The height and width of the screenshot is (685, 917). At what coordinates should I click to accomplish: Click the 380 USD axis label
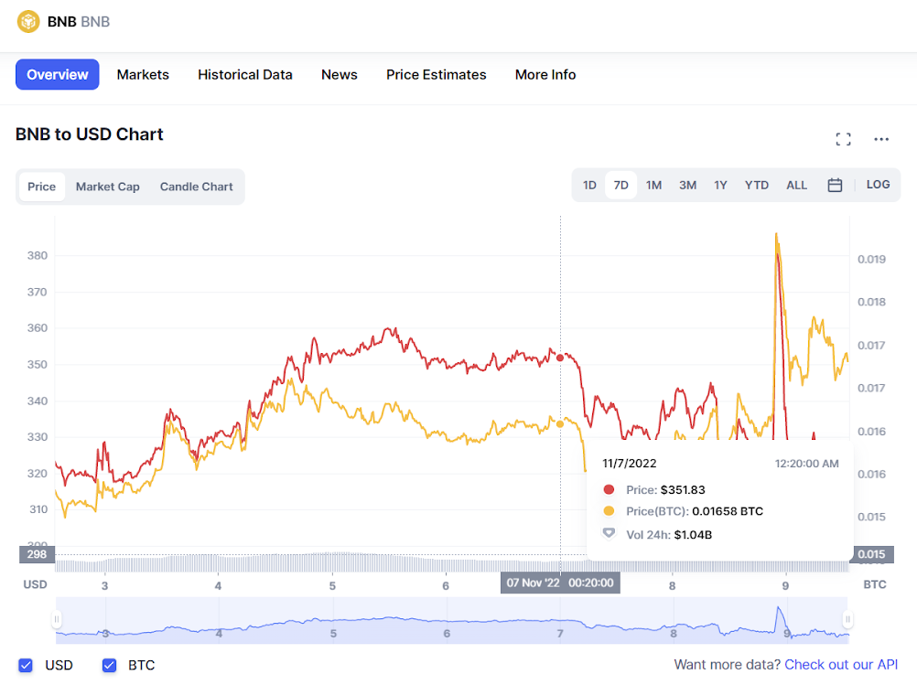coord(38,255)
